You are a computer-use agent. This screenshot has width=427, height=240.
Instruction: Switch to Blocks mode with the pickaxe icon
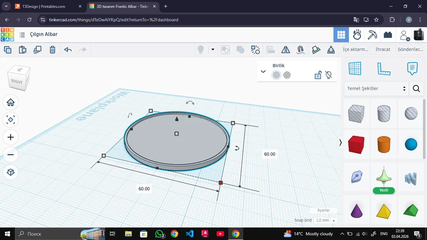pyautogui.click(x=372, y=34)
